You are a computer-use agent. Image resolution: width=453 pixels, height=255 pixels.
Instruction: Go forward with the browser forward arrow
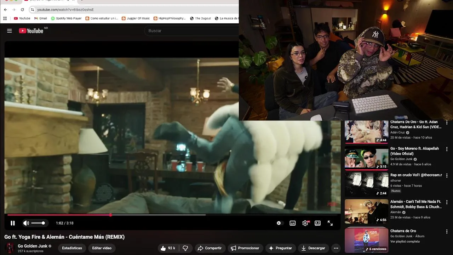tap(14, 10)
